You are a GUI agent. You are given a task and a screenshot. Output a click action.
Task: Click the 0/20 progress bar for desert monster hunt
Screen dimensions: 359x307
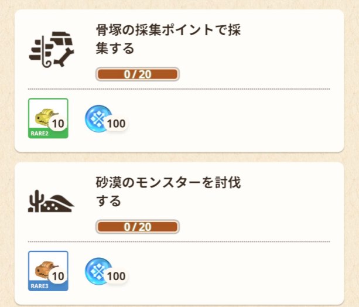(137, 227)
